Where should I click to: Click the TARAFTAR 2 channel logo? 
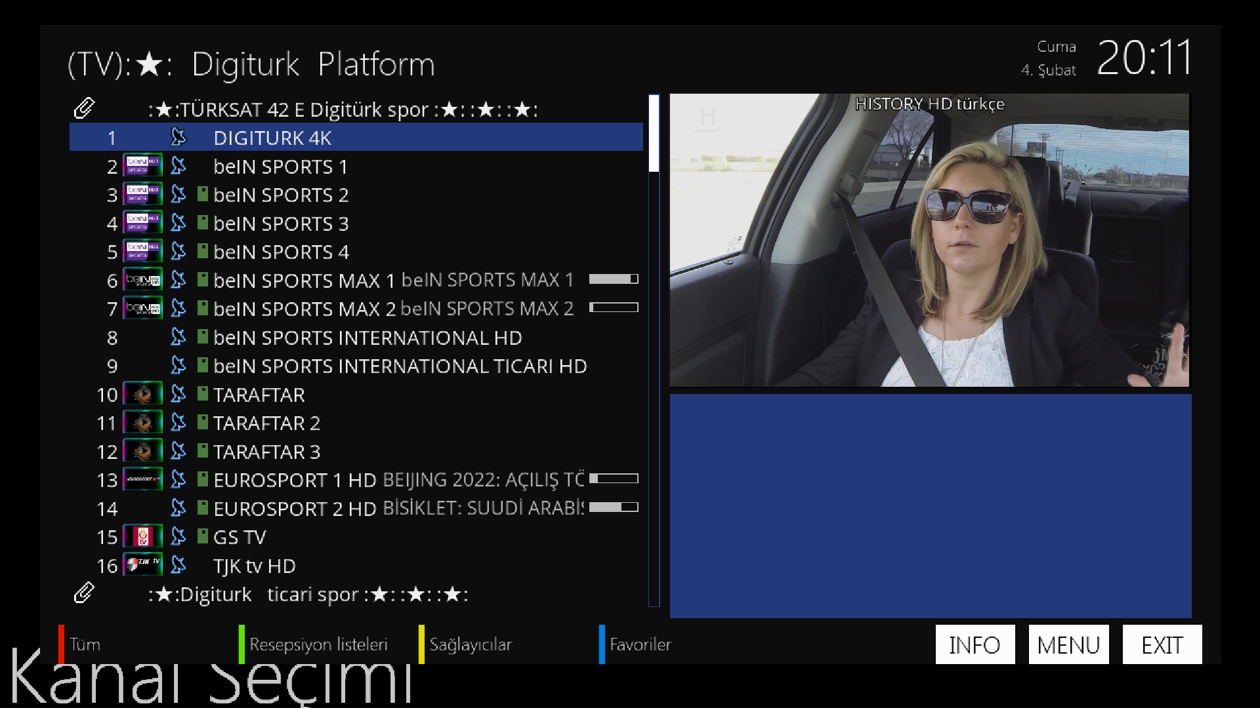(142, 423)
